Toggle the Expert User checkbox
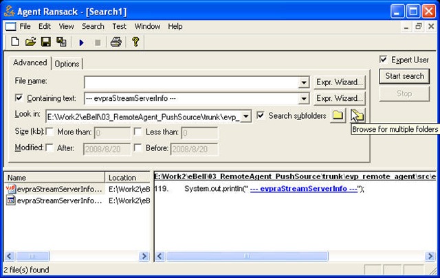This screenshot has width=440, height=278. [383, 60]
